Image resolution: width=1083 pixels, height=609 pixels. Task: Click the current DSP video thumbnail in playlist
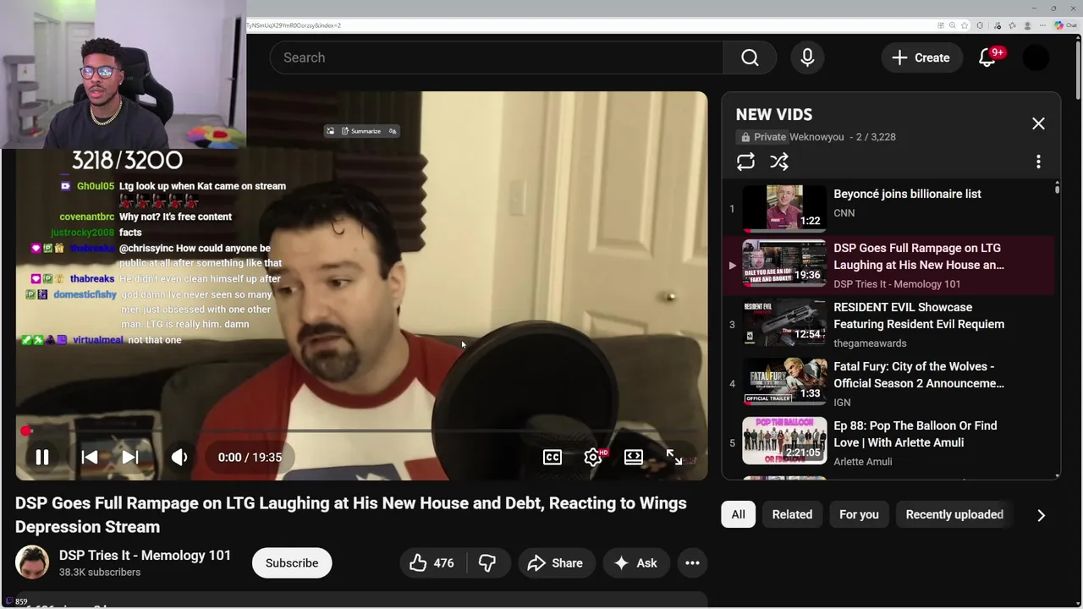click(784, 263)
